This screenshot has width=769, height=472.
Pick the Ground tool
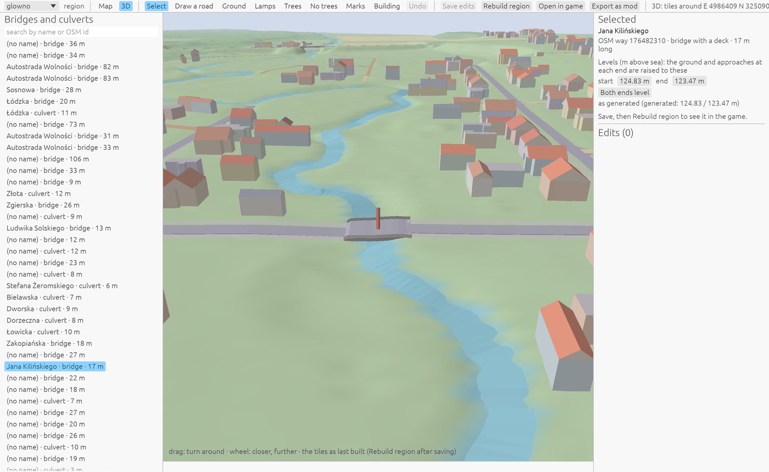click(234, 6)
